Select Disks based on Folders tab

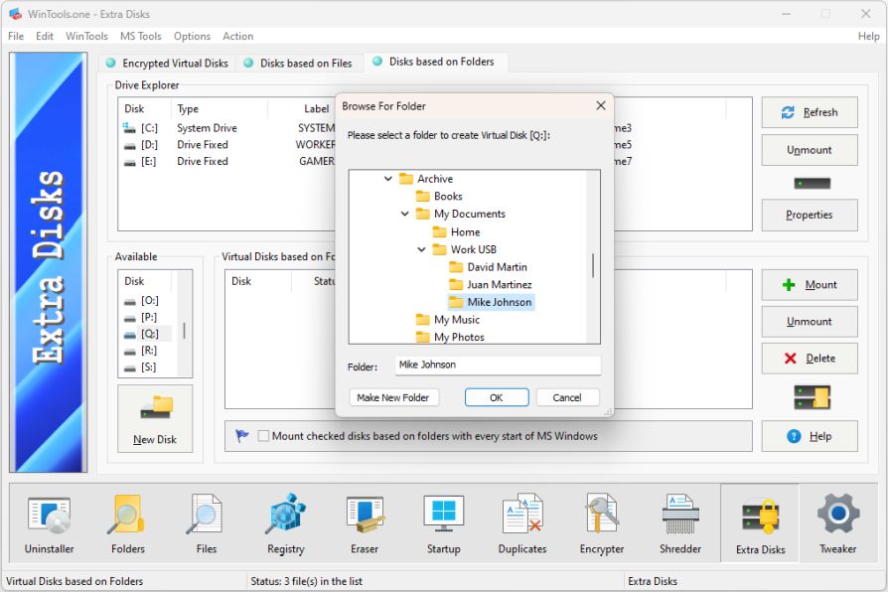coord(434,62)
